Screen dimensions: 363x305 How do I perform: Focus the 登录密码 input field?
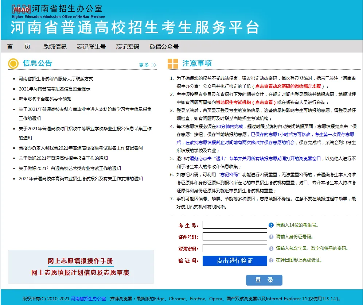235,248
